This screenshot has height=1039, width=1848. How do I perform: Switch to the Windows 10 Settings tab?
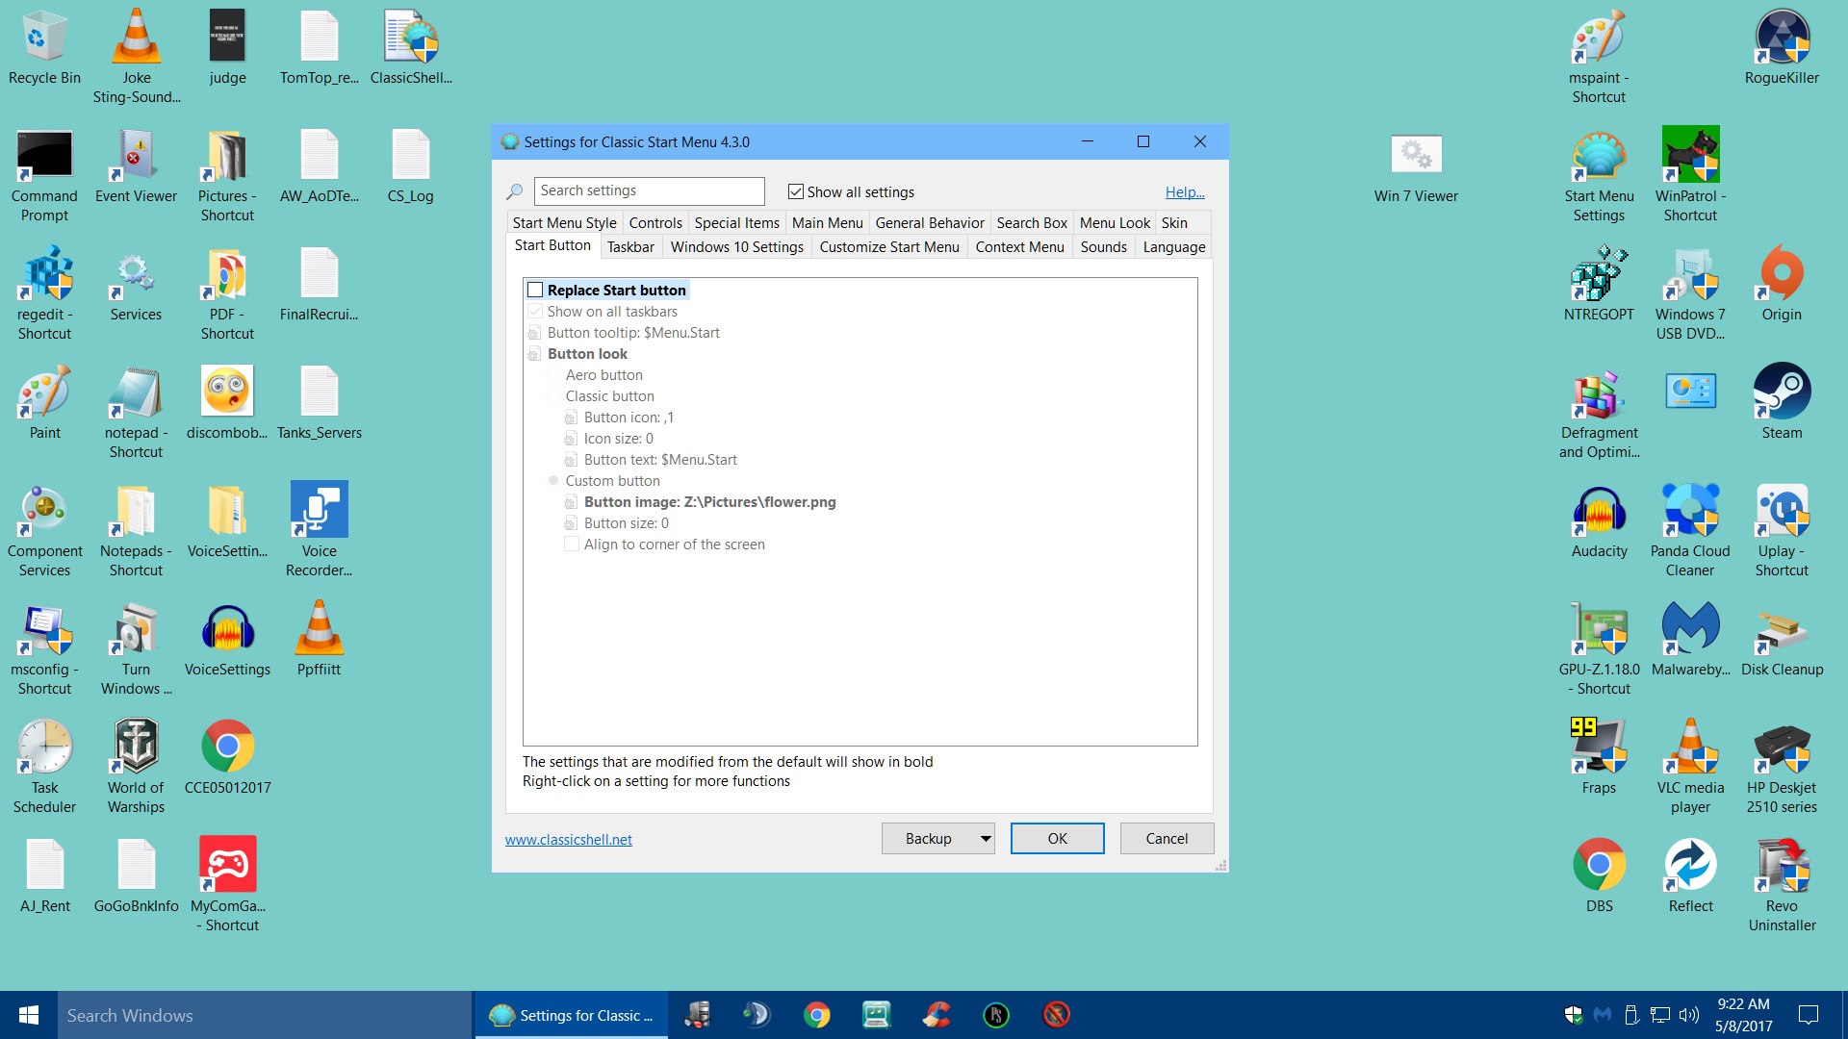tap(736, 247)
